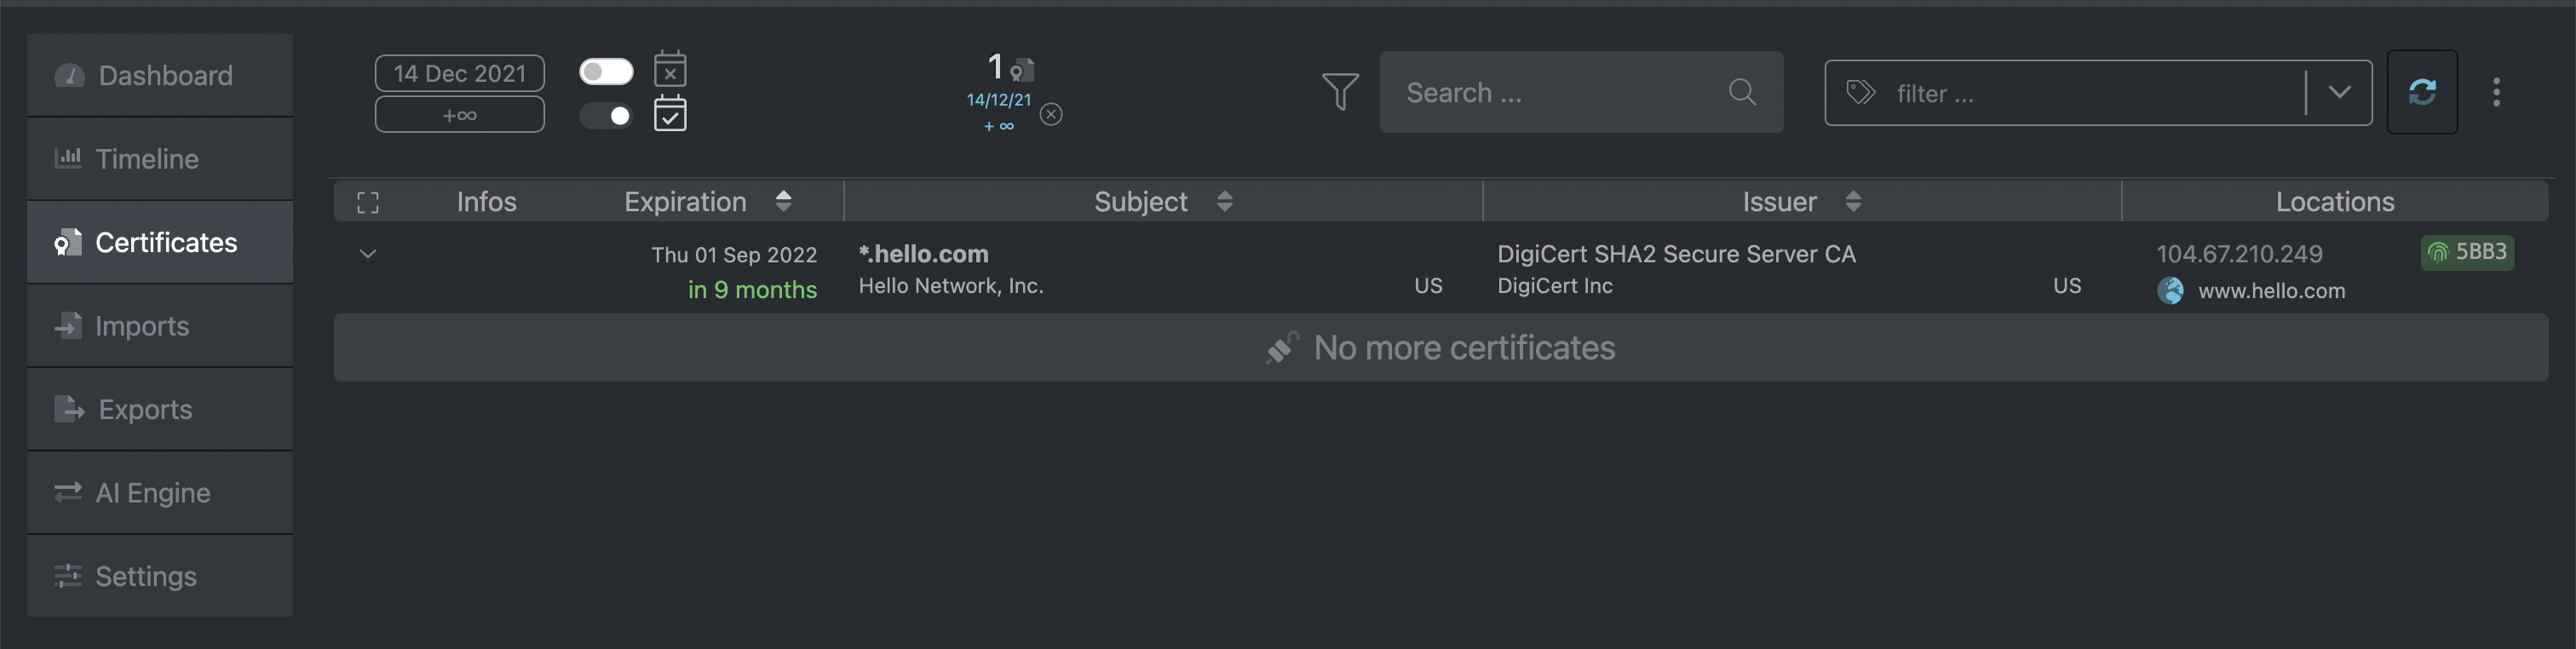Viewport: 2576px width, 649px height.
Task: Click the calendar with X icon
Action: click(x=670, y=69)
